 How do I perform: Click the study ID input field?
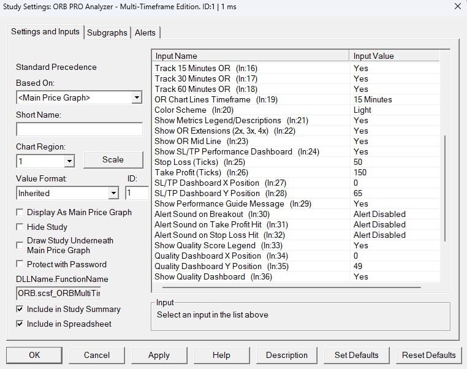coord(137,193)
